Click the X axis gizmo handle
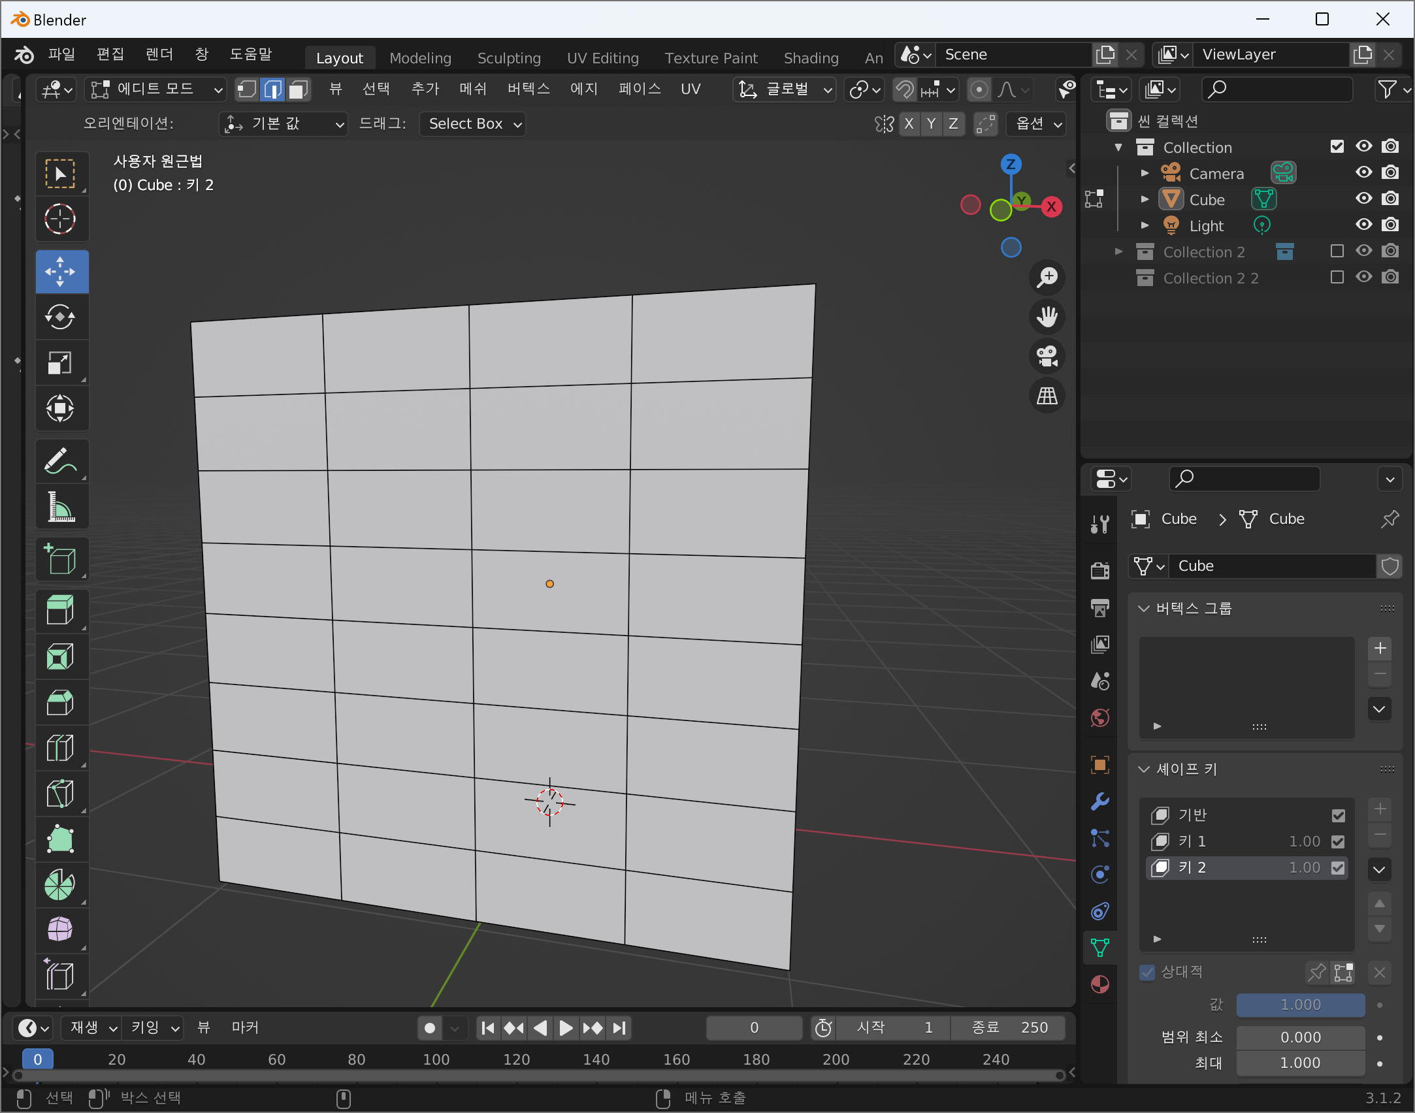This screenshot has height=1113, width=1415. coord(1051,207)
